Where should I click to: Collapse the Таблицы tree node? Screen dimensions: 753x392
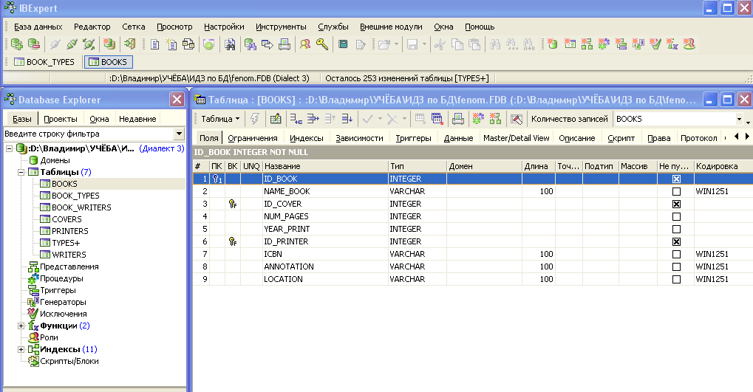coord(21,172)
